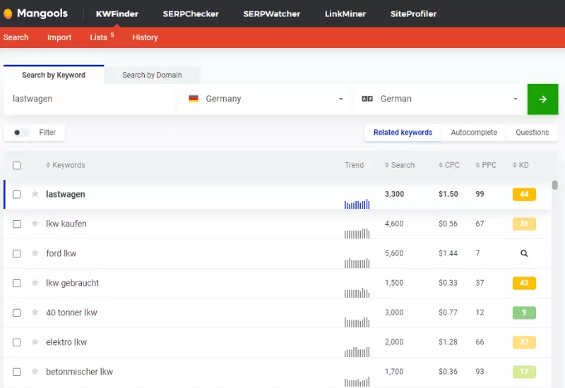
Task: Click the results list scrollbar thumb
Action: [x=555, y=186]
